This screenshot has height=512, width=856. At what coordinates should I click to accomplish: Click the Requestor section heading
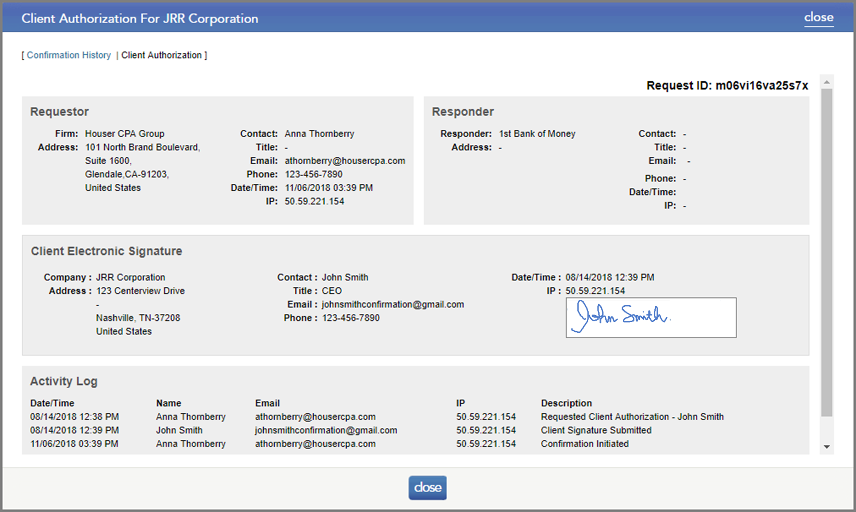click(59, 112)
